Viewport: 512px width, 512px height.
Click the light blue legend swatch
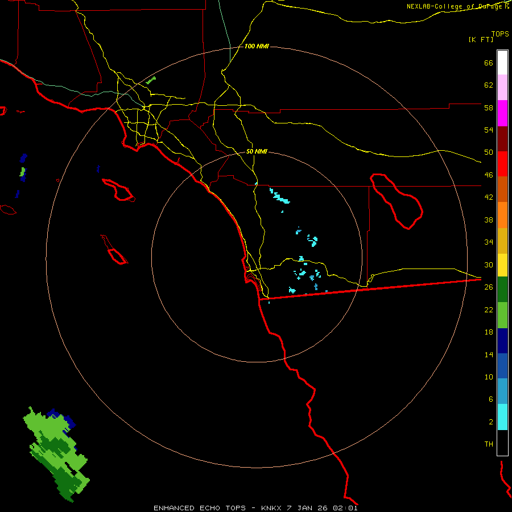click(x=502, y=391)
